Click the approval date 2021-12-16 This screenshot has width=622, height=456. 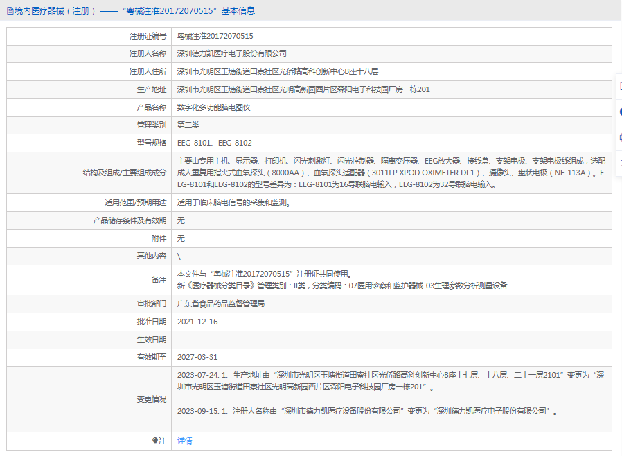[197, 322]
